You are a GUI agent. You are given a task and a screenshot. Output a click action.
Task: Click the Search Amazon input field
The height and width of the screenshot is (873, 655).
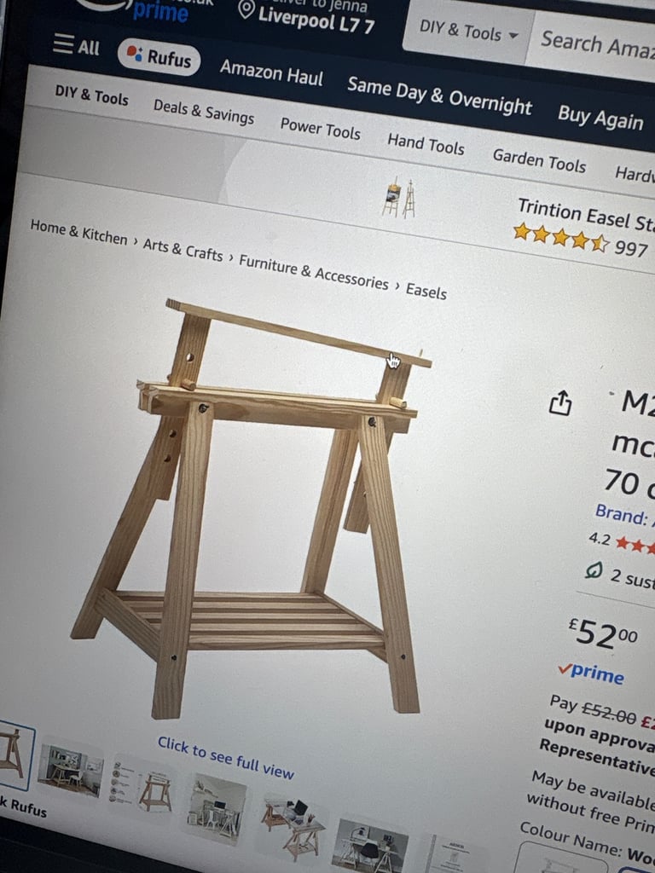[593, 46]
